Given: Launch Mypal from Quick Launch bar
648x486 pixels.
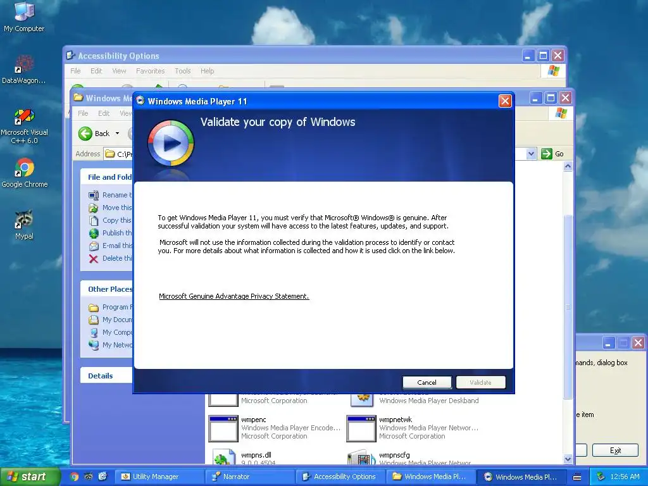Looking at the screenshot, I should click(89, 477).
